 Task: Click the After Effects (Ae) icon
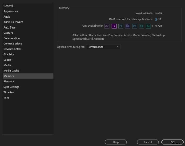(107, 26)
